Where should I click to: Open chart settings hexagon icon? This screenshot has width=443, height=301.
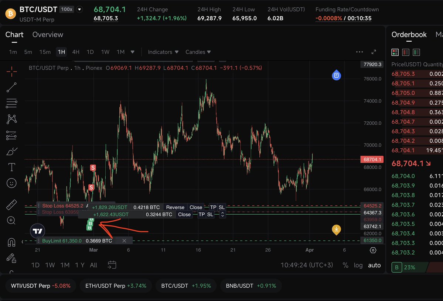373,250
